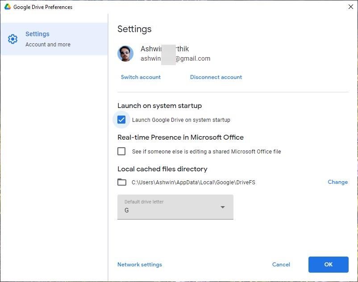Click the "Launch on system startup" heading
Screen dimensions: 358x282
(160, 106)
